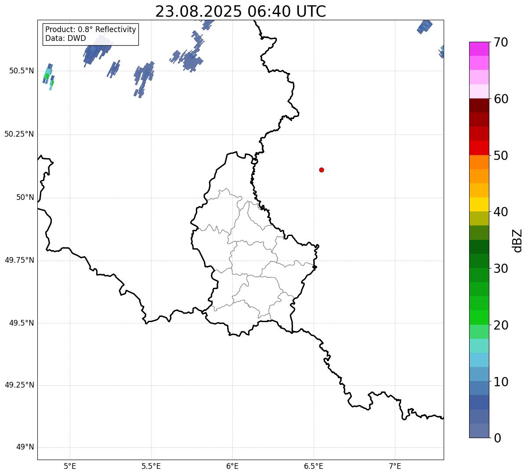
Task: Click the 5.5°E longitude label
Action: (151, 466)
